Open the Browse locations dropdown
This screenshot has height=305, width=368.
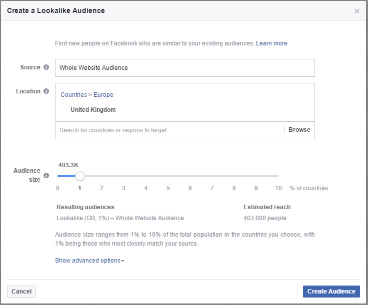[x=299, y=130]
